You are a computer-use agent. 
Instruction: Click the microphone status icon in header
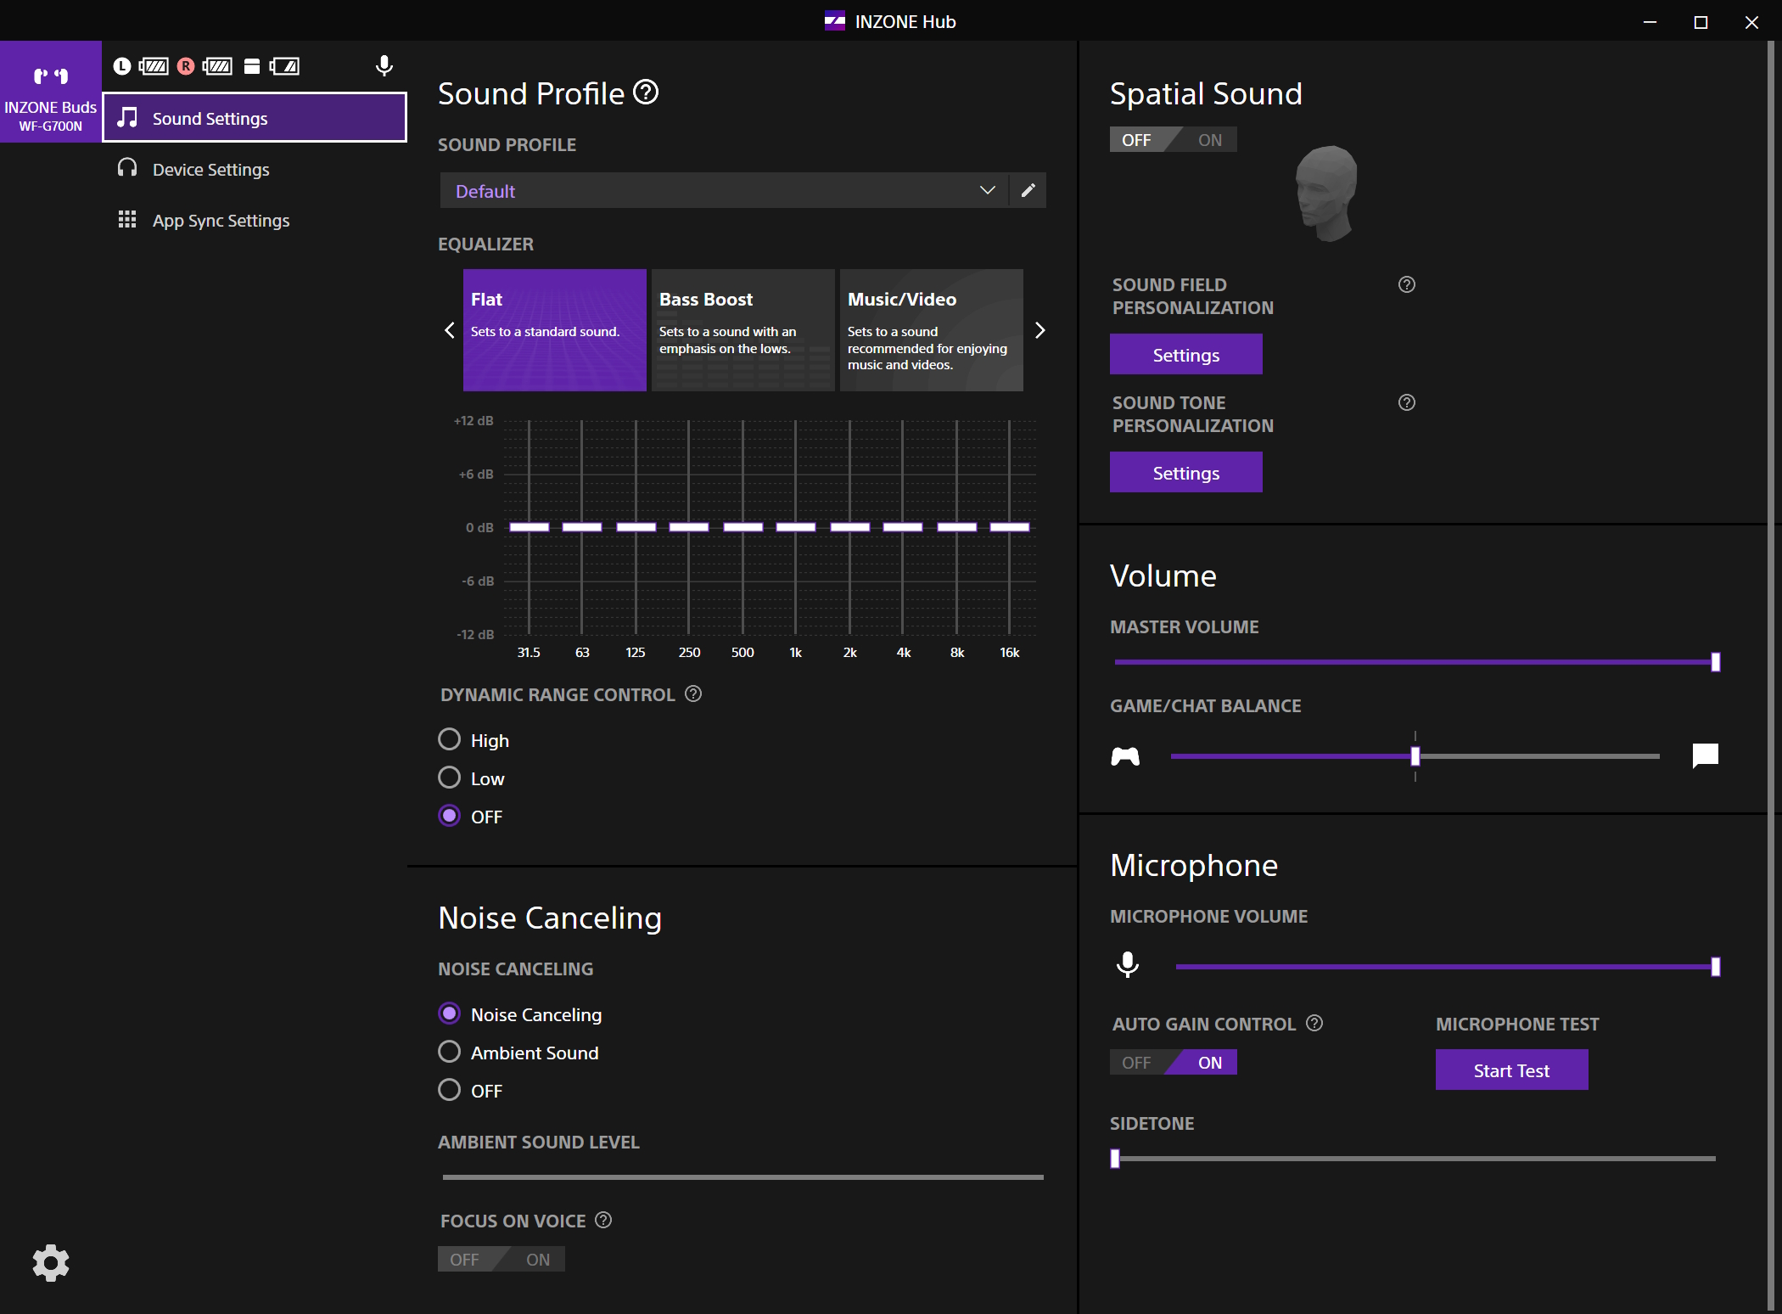tap(384, 65)
